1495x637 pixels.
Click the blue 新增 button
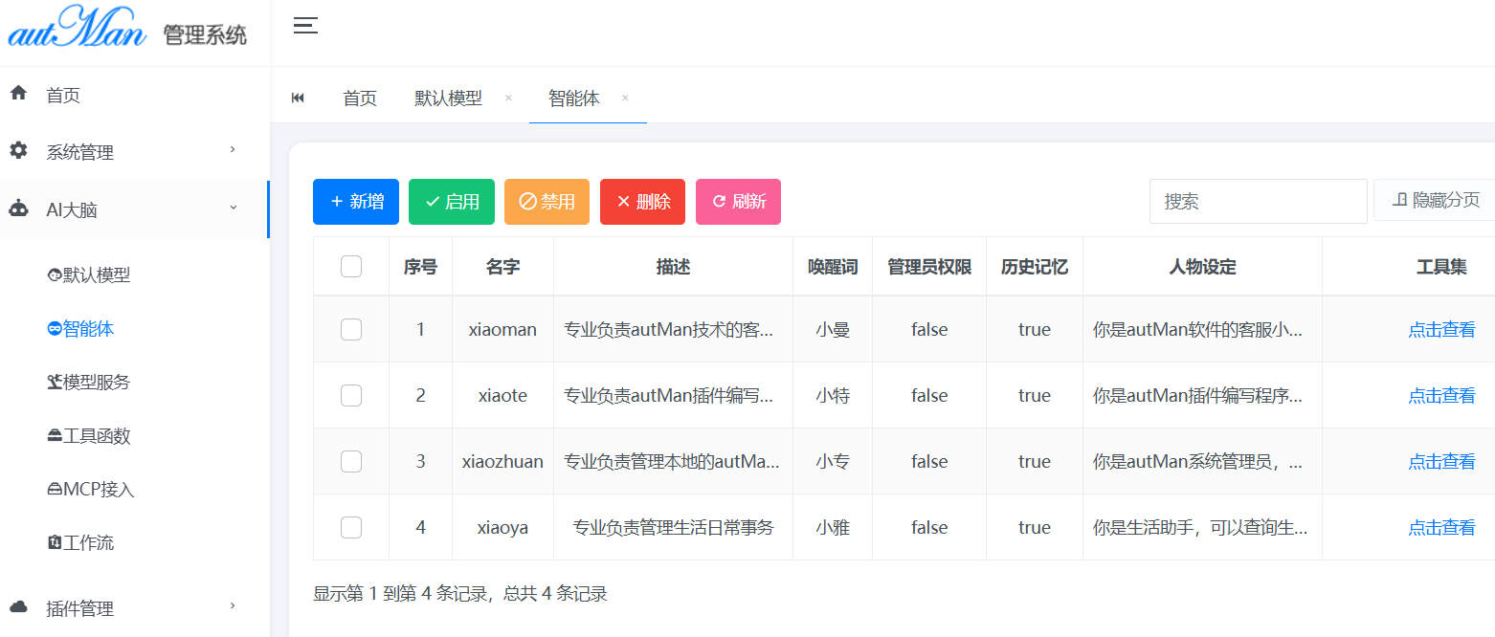coord(356,202)
